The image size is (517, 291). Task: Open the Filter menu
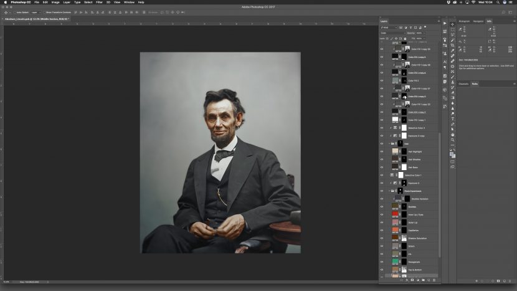click(x=99, y=2)
